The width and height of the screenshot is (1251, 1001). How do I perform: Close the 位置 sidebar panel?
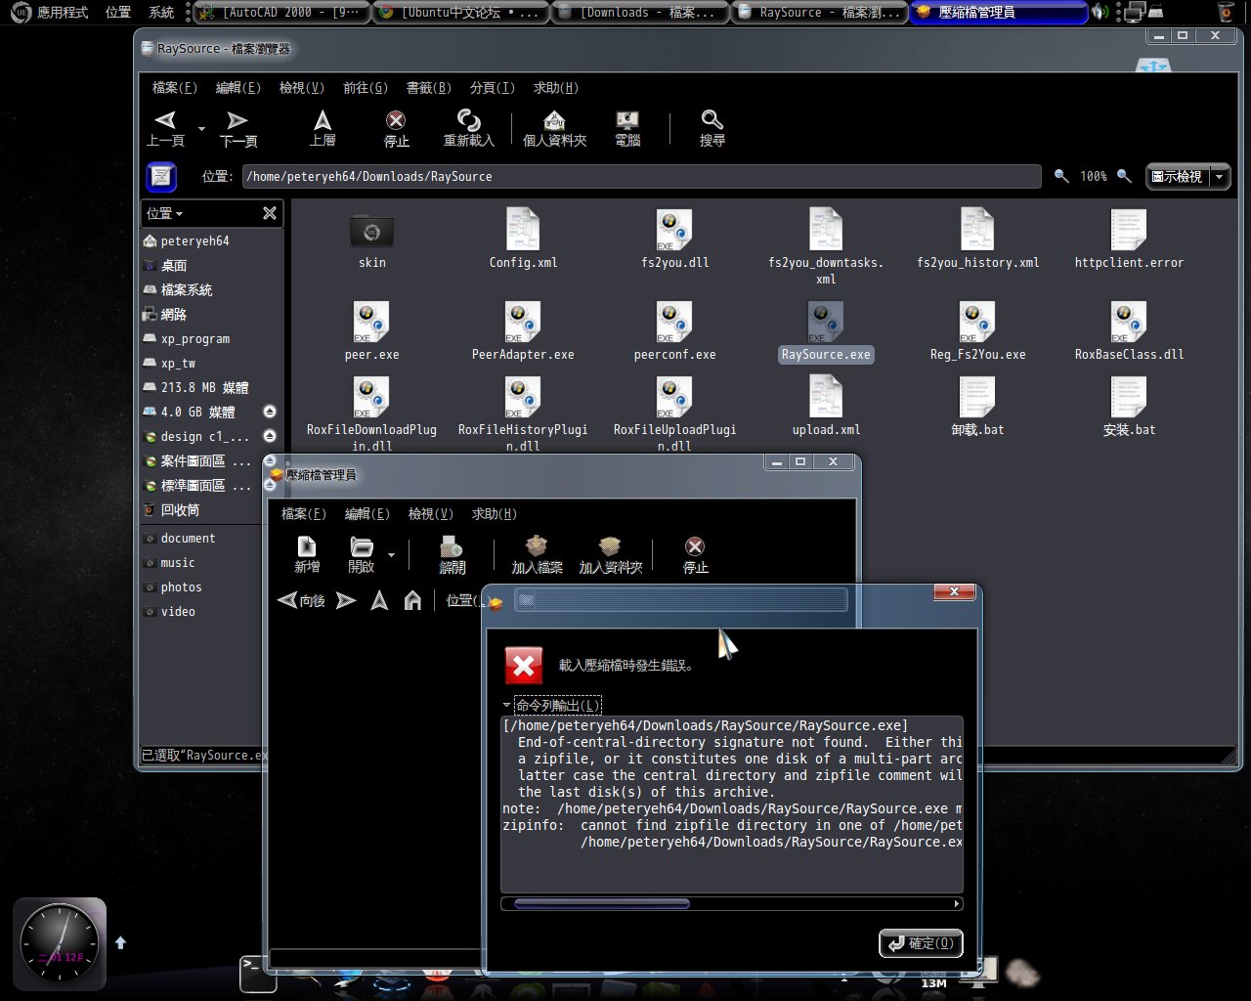point(270,213)
